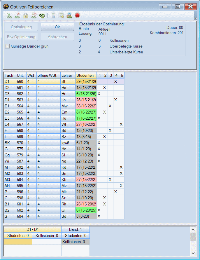The width and height of the screenshot is (200, 260).
Task: Select the BK row in the Fach column
Action: (10, 143)
